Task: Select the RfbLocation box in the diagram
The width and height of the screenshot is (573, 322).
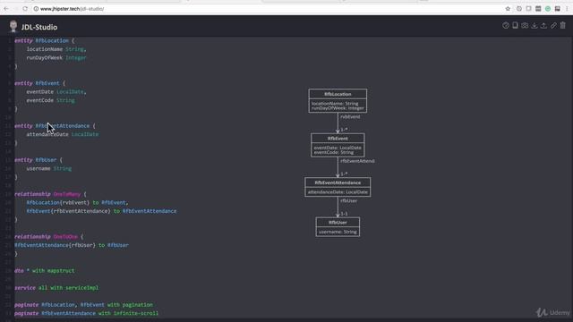Action: tap(338, 101)
